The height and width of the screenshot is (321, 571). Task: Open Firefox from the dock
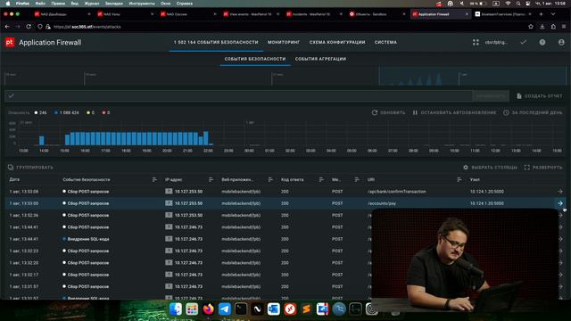click(x=208, y=309)
